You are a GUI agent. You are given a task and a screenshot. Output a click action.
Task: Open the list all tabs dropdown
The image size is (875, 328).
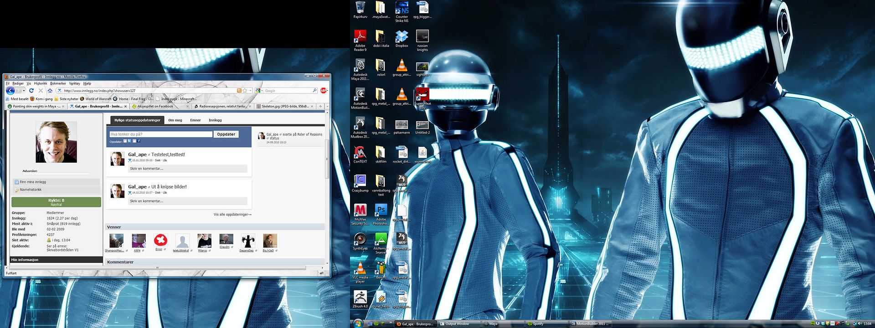tap(327, 106)
